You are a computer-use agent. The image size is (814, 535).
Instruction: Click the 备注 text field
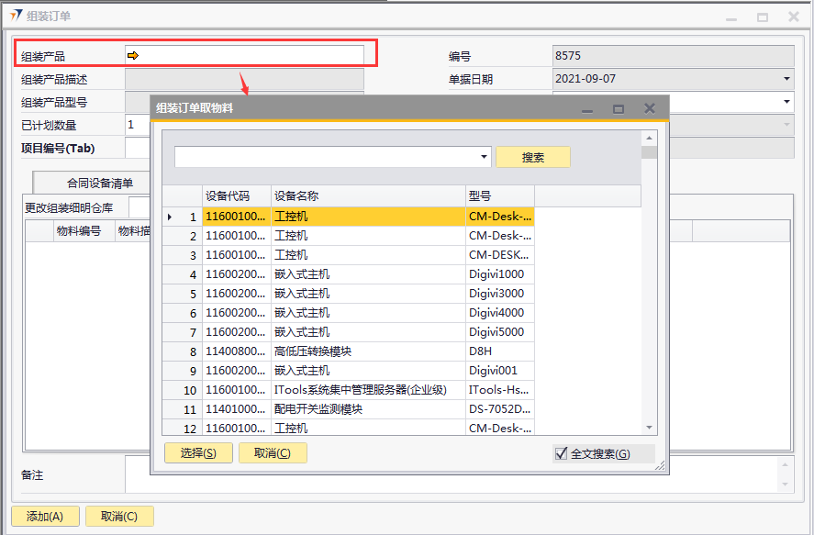450,475
